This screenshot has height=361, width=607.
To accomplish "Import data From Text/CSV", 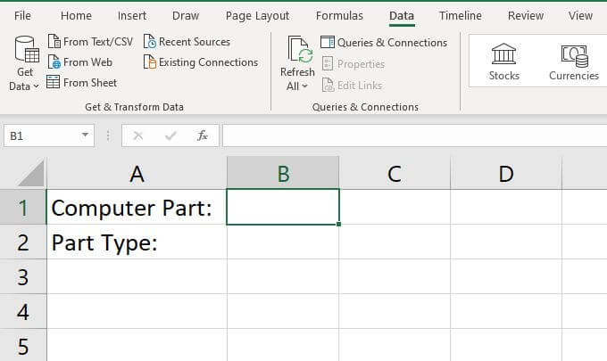I will point(89,42).
